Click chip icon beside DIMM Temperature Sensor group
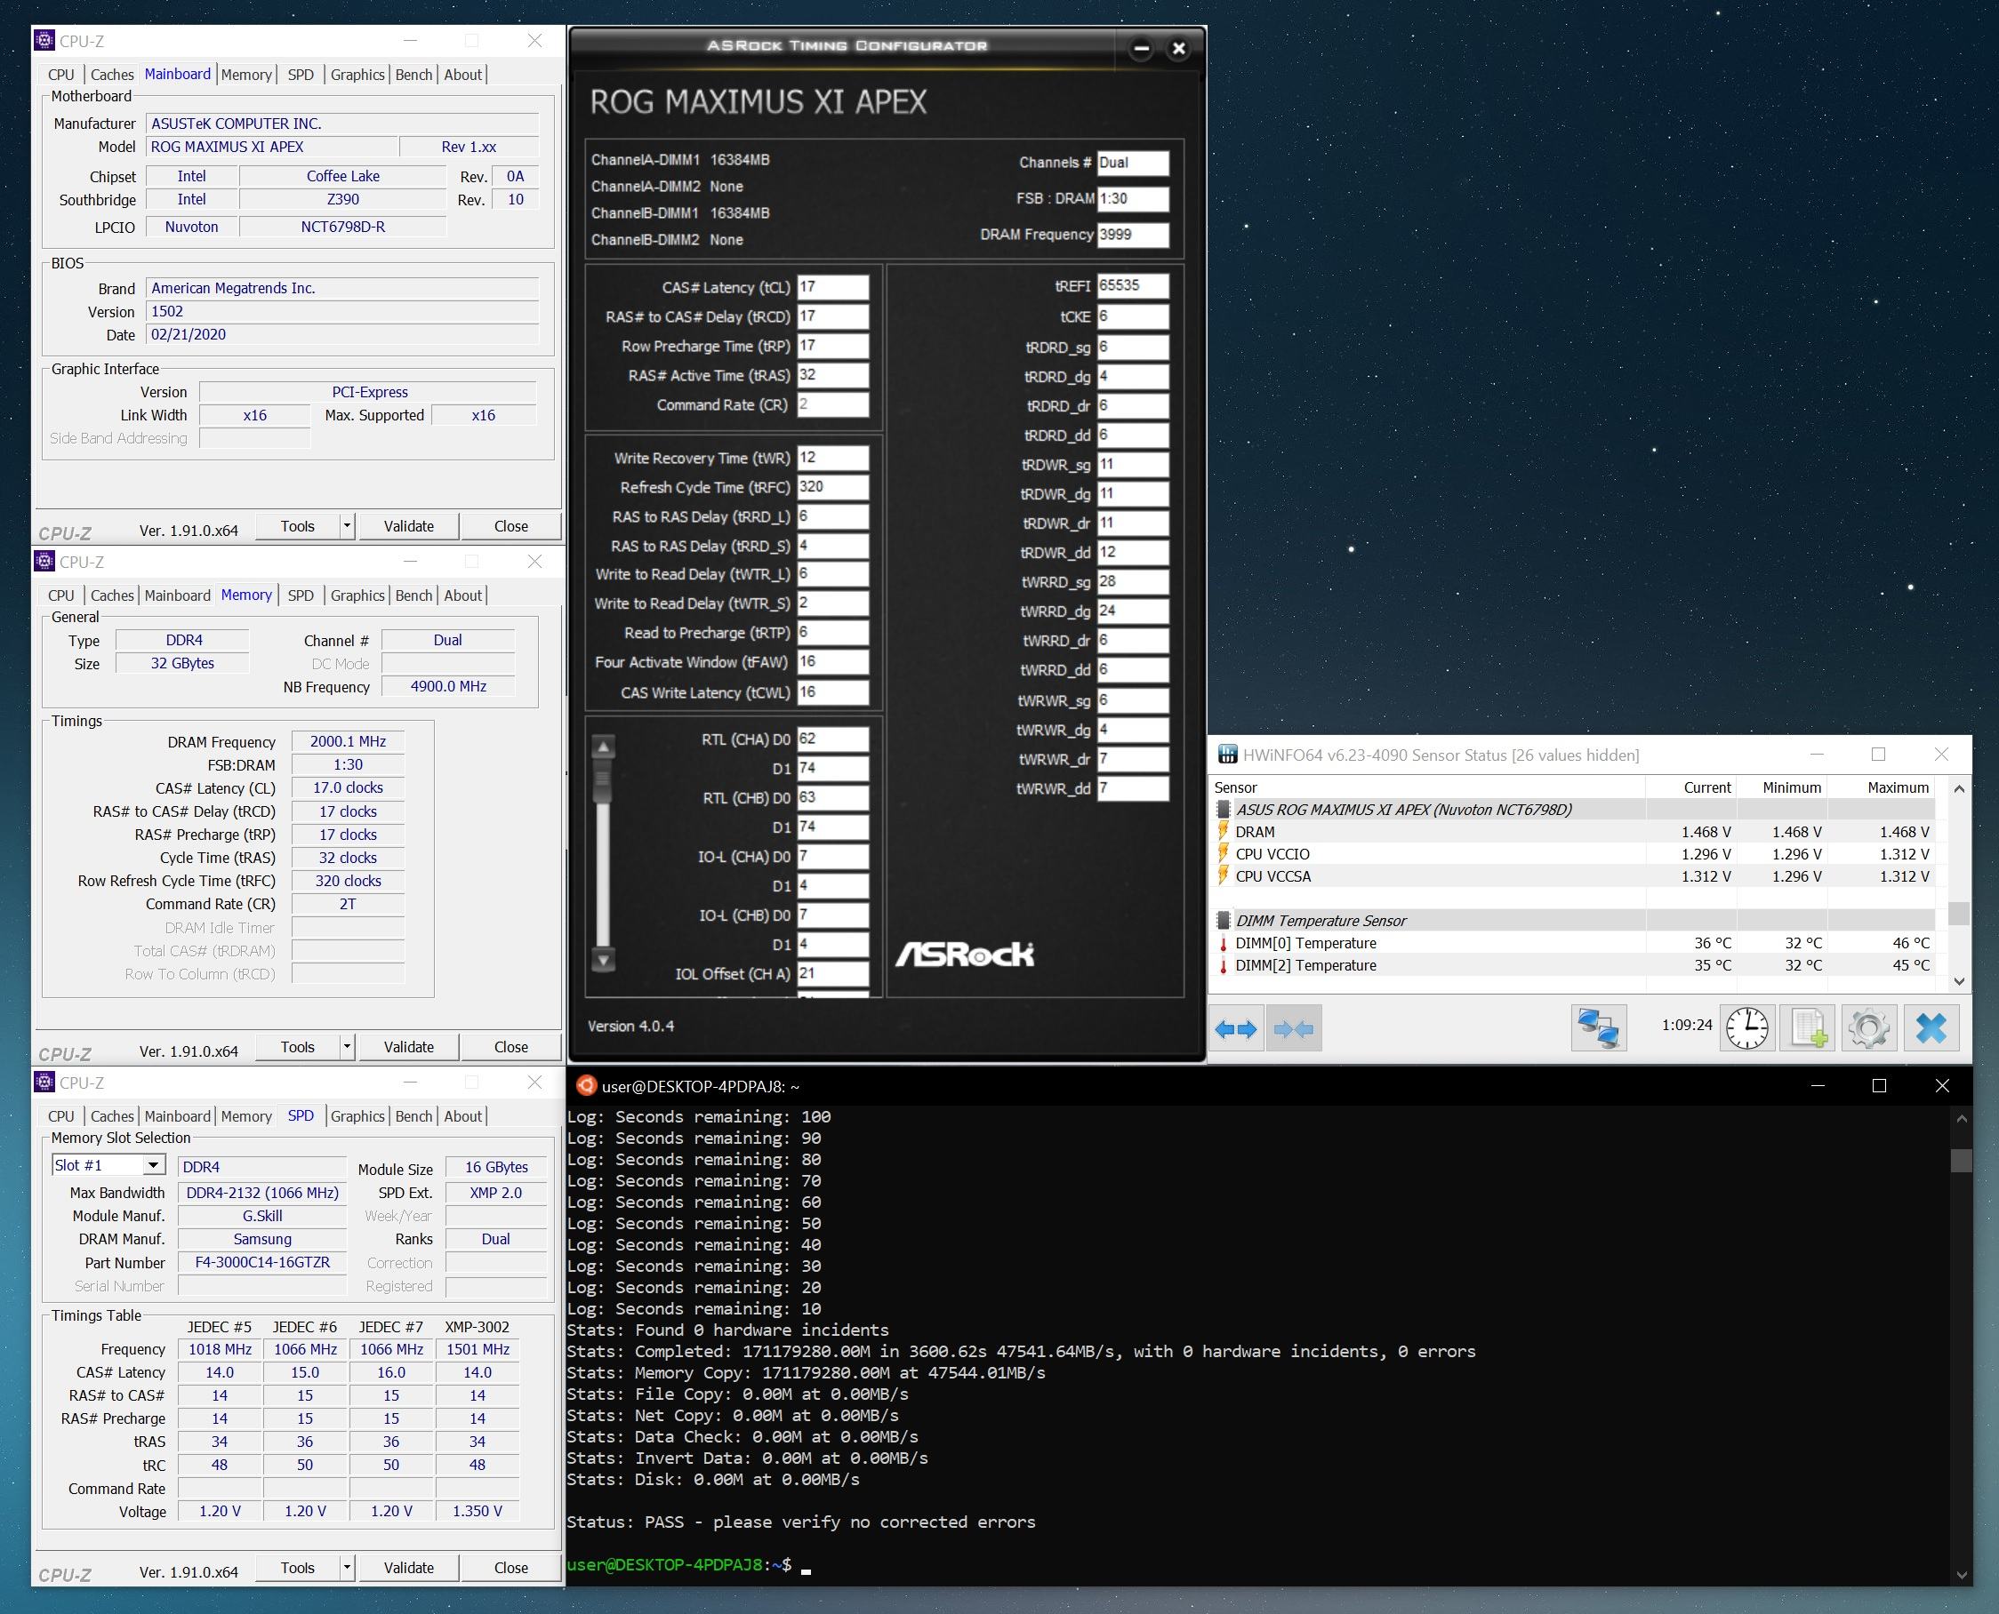The height and width of the screenshot is (1614, 1999). click(1224, 921)
